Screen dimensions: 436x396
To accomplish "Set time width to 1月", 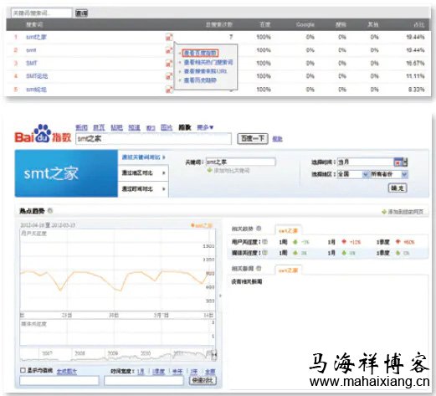I will click(x=141, y=372).
